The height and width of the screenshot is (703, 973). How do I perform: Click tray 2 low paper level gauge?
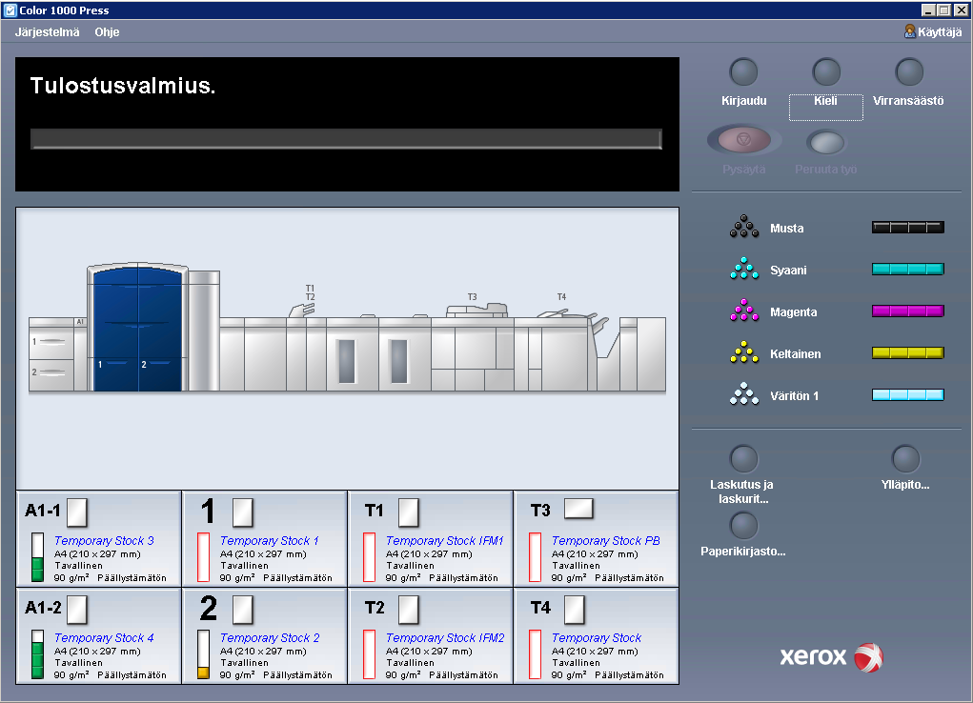point(203,654)
